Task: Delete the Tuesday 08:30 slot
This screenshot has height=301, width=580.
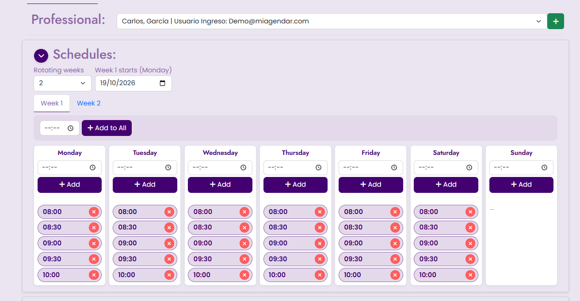Action: [169, 227]
